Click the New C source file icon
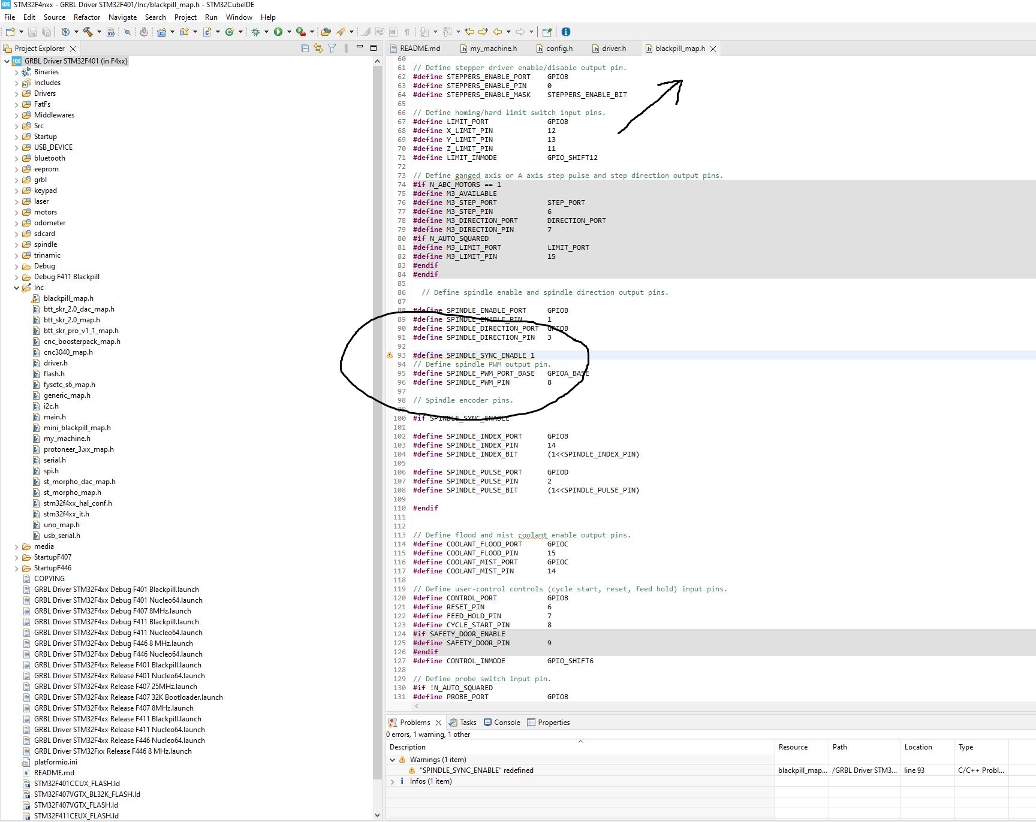1036x822 pixels. (207, 32)
